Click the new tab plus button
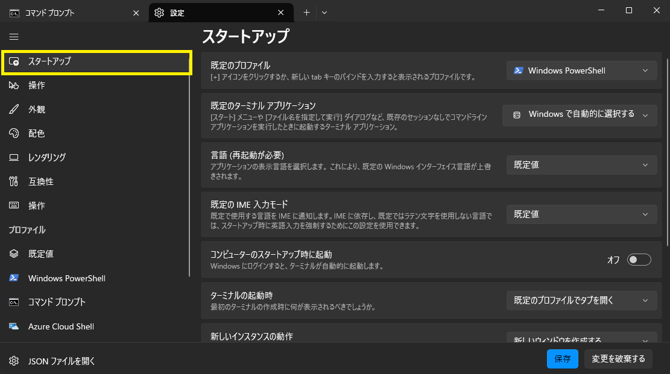 tap(306, 13)
